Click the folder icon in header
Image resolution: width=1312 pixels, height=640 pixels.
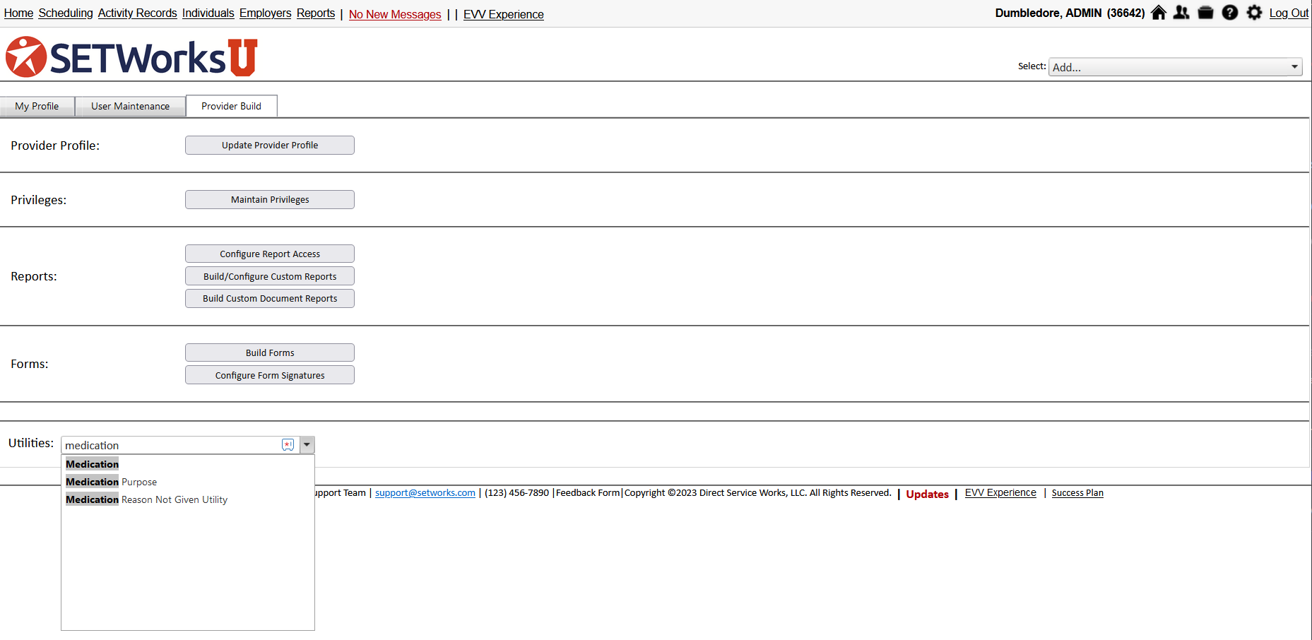coord(1205,13)
